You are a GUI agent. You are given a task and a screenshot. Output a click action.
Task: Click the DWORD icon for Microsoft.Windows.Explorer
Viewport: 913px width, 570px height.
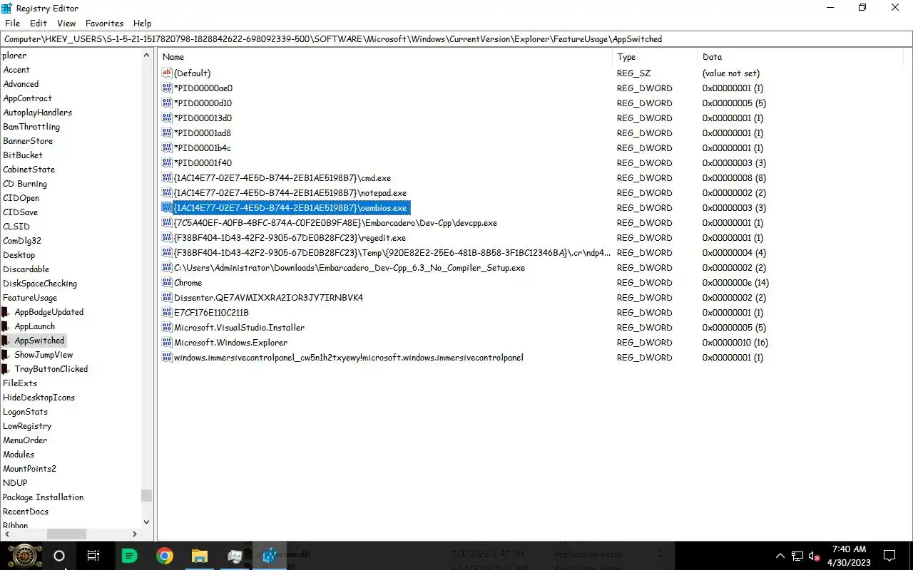(x=167, y=342)
